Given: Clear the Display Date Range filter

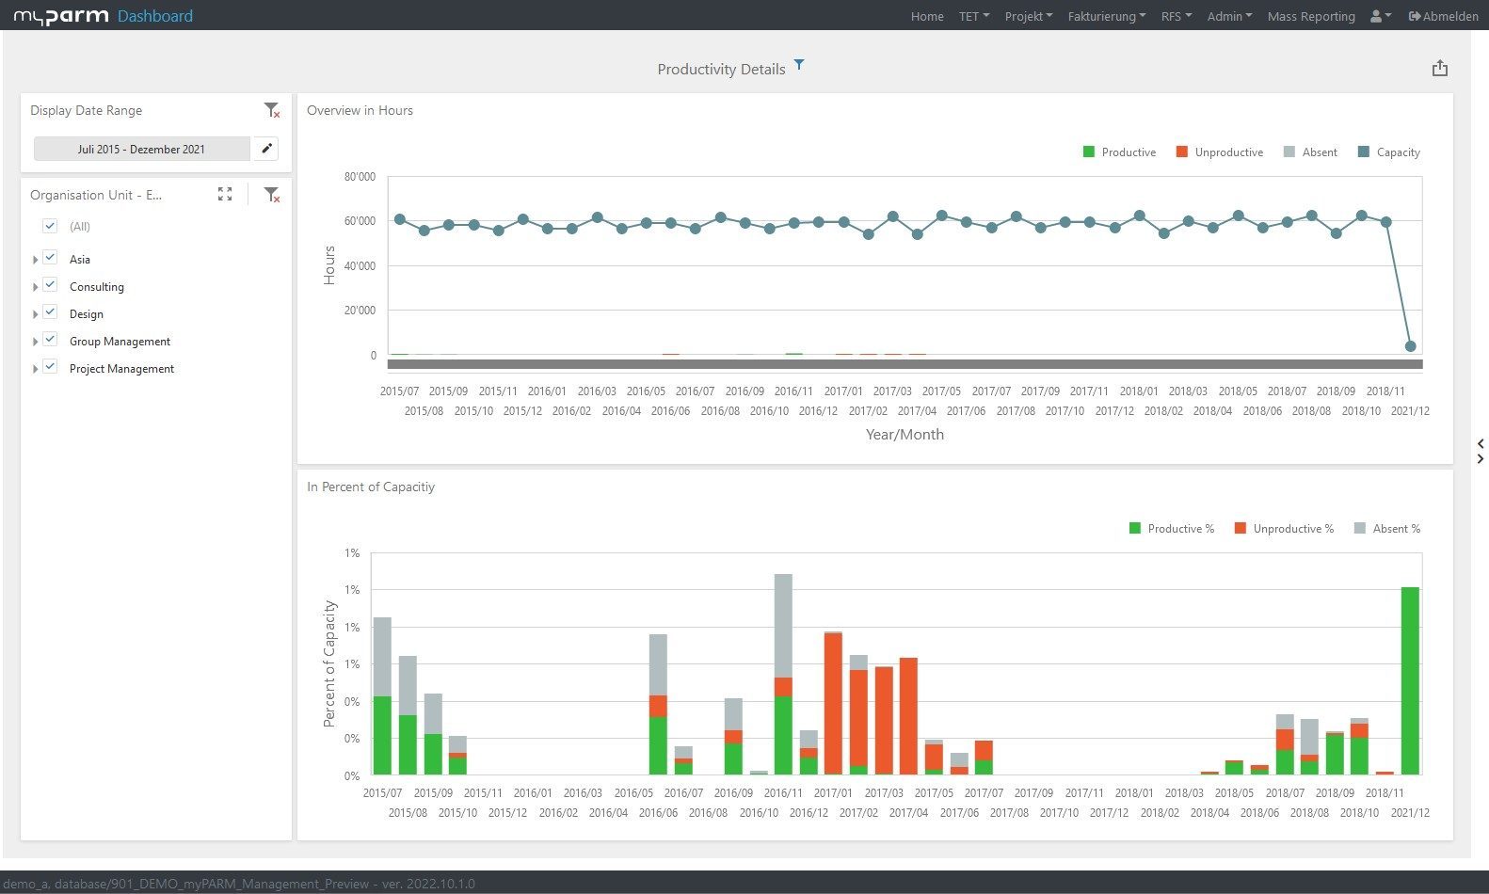Looking at the screenshot, I should (272, 111).
